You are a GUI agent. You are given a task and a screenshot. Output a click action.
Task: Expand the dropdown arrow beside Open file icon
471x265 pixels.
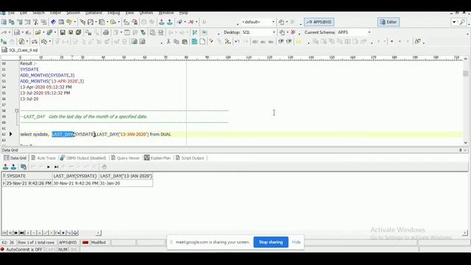[43, 32]
